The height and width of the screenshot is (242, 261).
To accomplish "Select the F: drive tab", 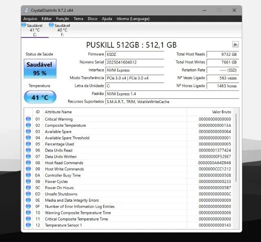I will 62,30.
